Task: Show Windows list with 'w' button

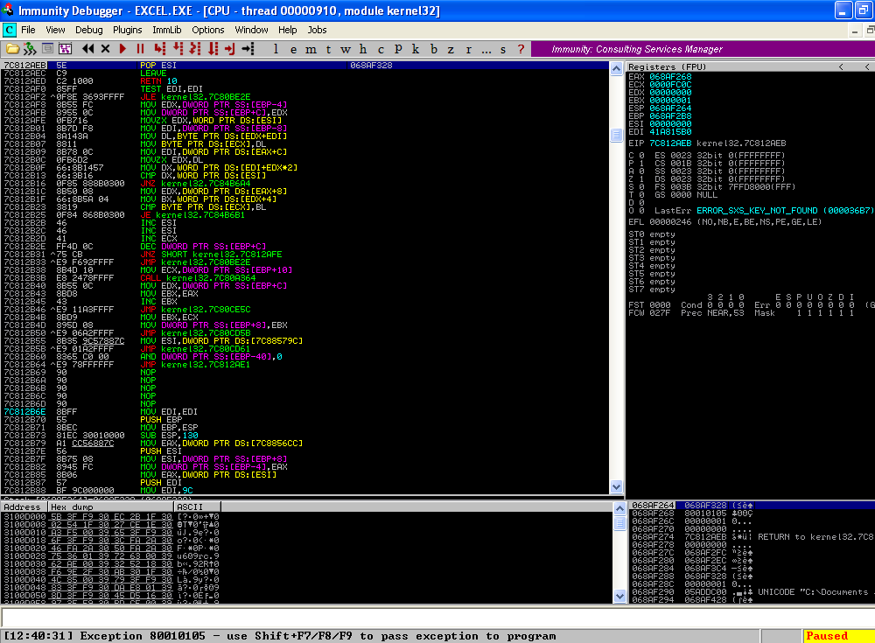Action: coord(346,49)
